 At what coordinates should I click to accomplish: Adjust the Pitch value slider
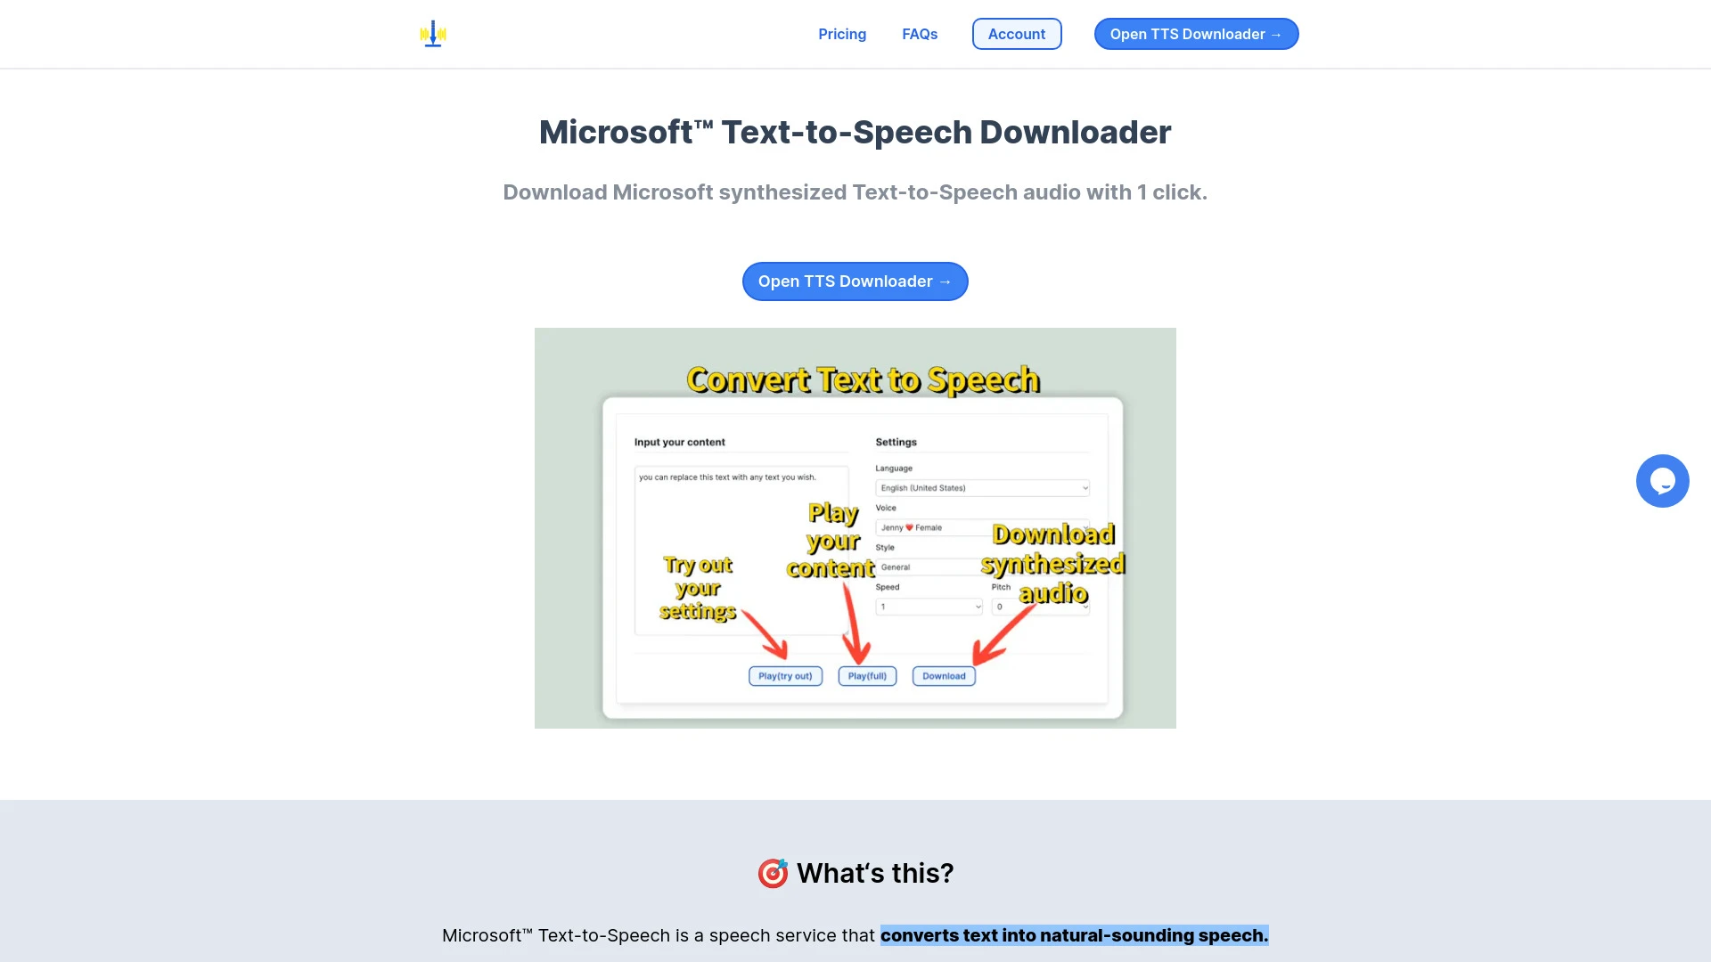[1039, 605]
